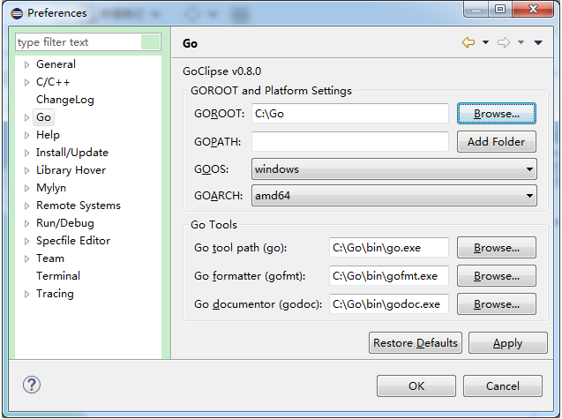
Task: Click the clear filter text box icon
Action: [150, 42]
